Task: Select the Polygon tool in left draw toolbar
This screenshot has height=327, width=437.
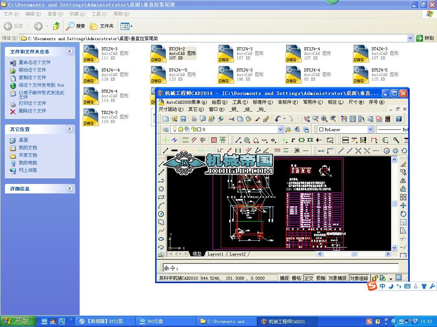Action: 161,189
